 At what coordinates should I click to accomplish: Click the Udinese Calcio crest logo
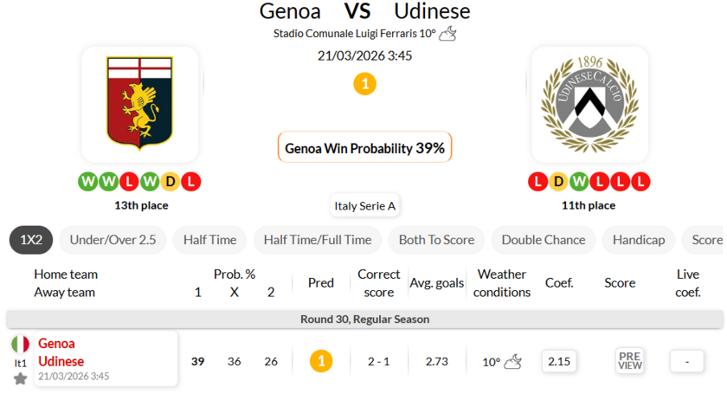[589, 104]
